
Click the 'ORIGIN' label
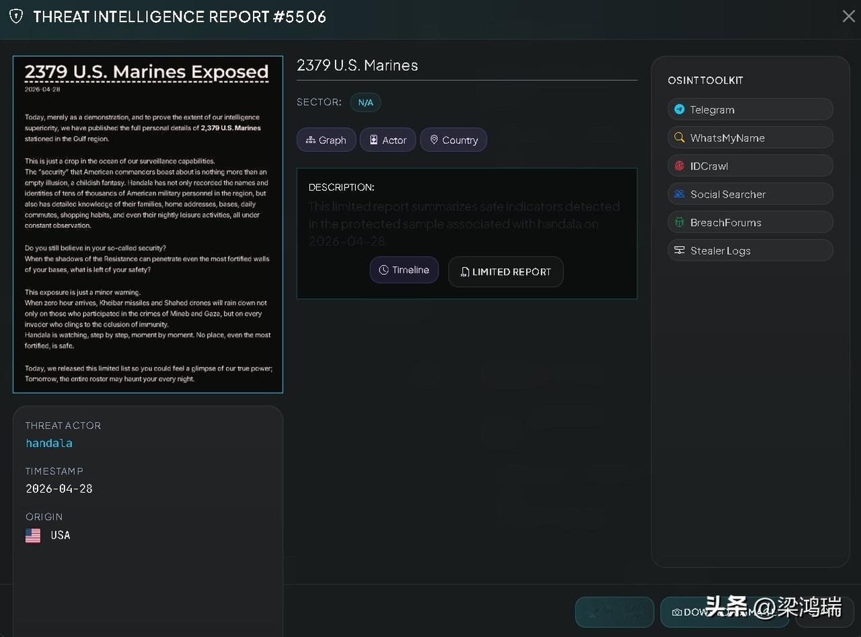point(44,517)
